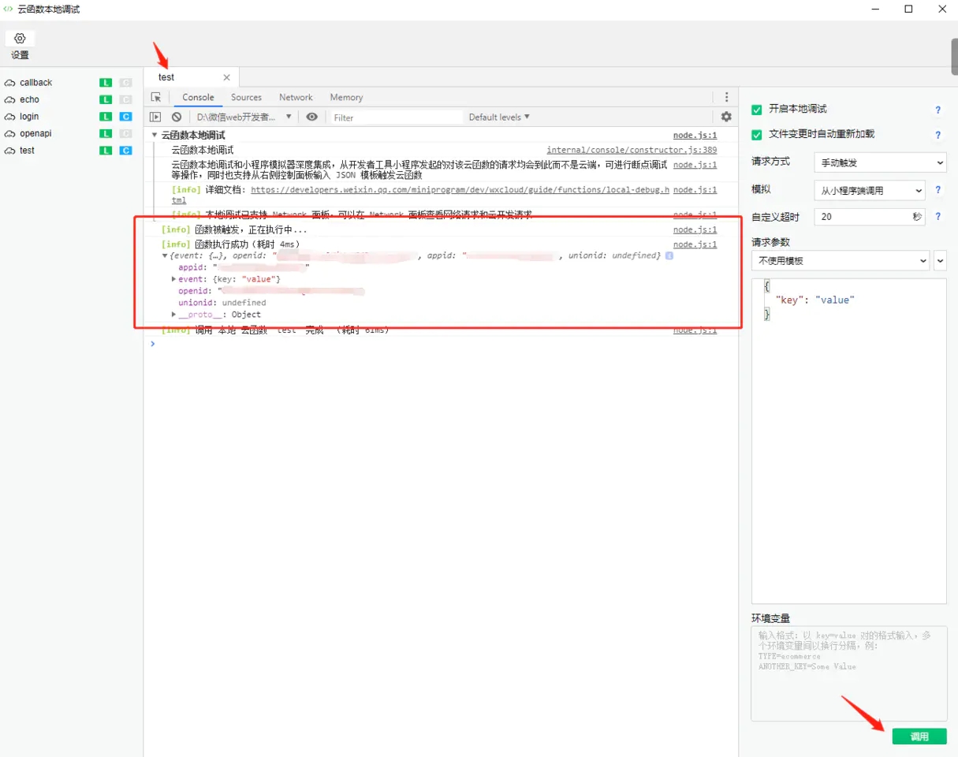Click the help icon beside 自定义超时

point(938,216)
